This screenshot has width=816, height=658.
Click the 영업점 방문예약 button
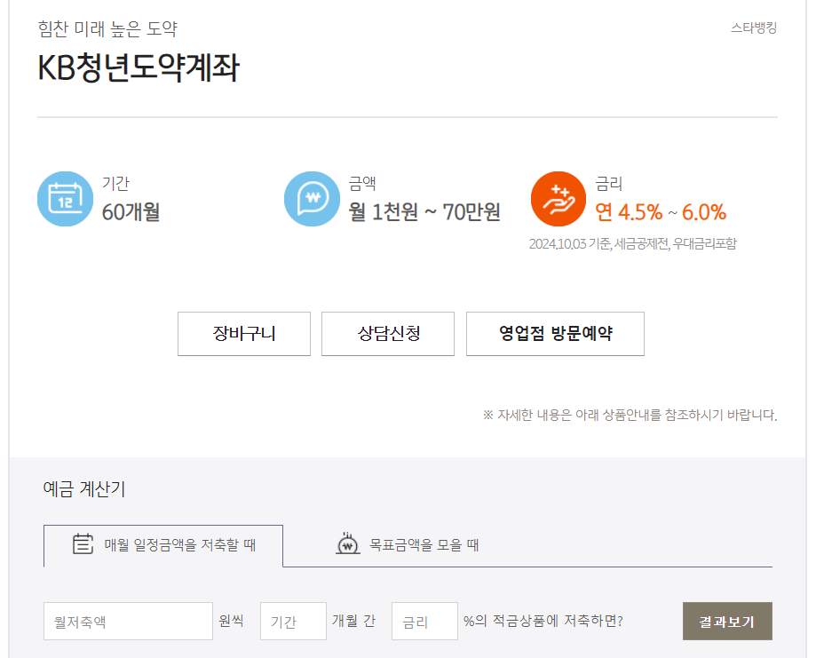click(x=555, y=334)
